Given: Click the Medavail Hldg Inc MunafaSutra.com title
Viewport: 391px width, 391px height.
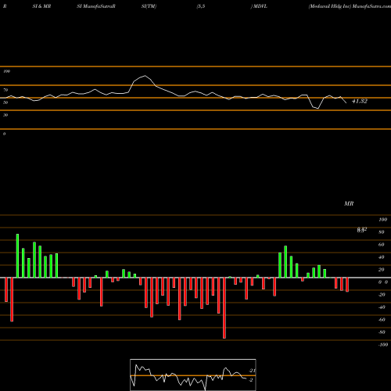Looking at the screenshot, I should click(x=350, y=6).
